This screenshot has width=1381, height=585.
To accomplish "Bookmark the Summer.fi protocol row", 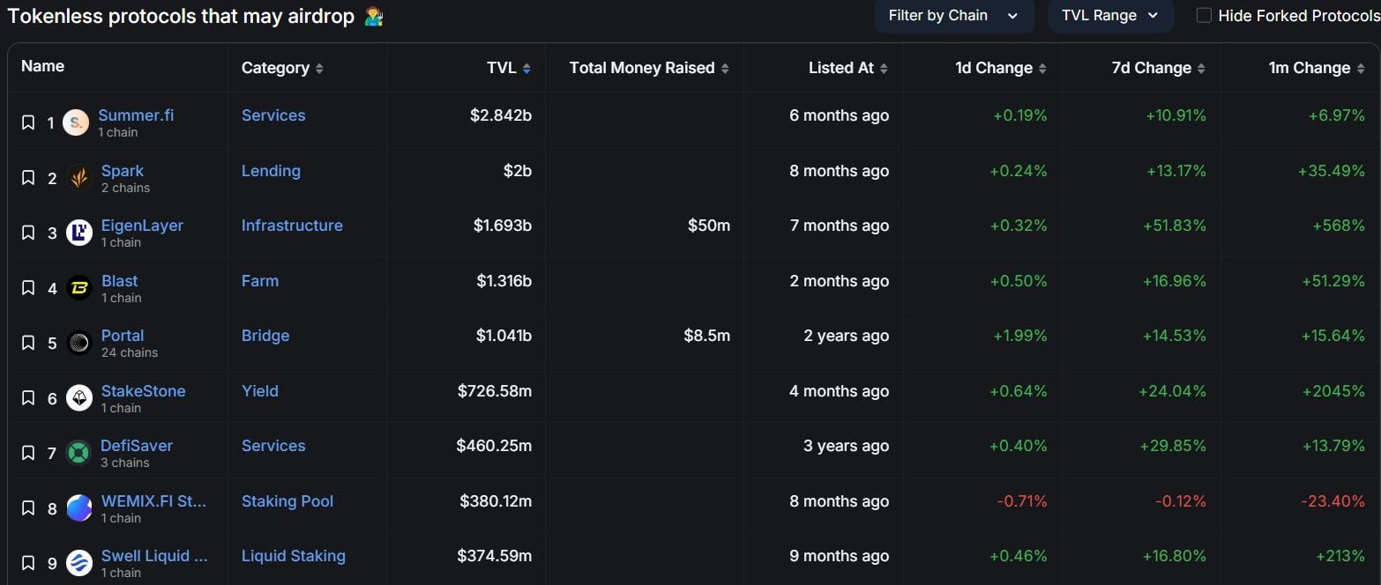I will (x=28, y=122).
